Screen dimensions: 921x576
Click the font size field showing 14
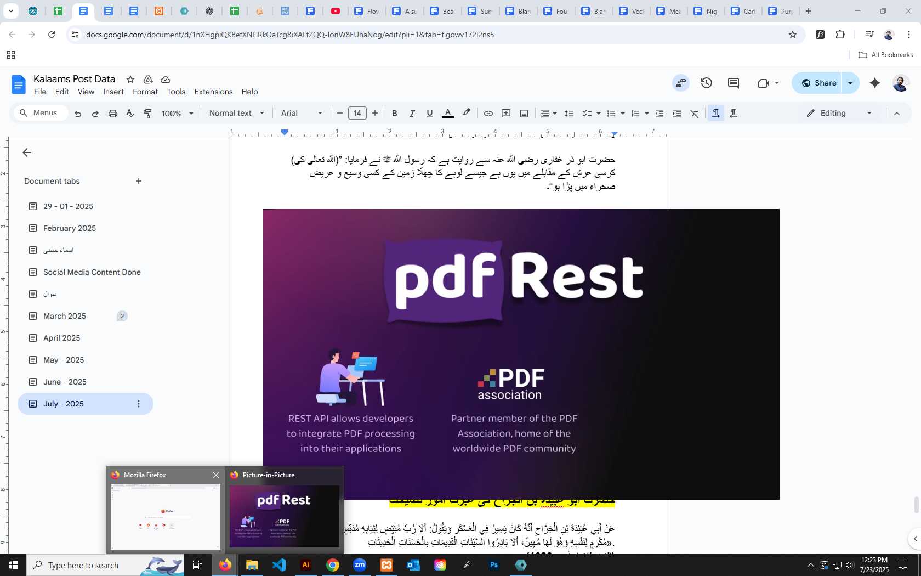pos(357,114)
